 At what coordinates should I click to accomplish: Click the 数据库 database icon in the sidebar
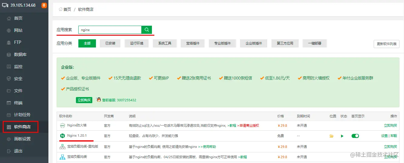coord(9,54)
